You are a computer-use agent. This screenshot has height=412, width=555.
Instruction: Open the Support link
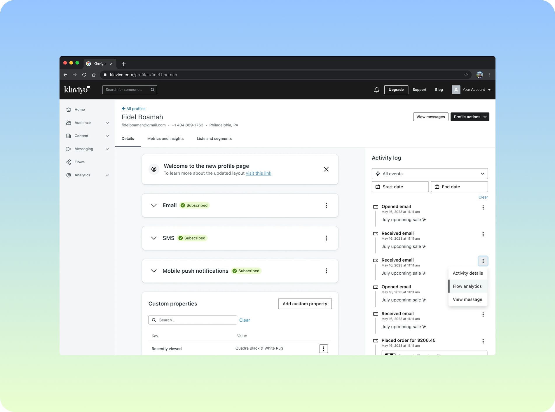(419, 90)
